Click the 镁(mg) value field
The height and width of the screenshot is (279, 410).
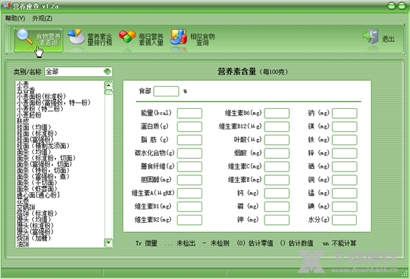(344, 127)
